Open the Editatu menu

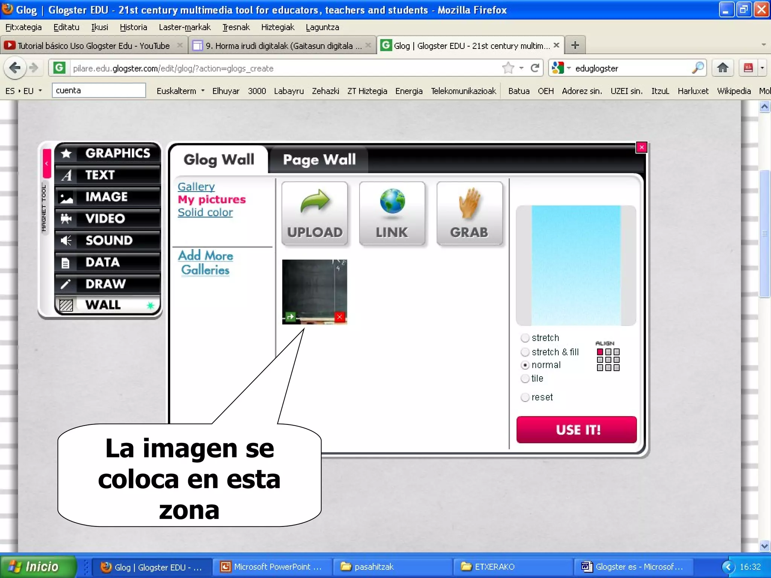coord(66,27)
